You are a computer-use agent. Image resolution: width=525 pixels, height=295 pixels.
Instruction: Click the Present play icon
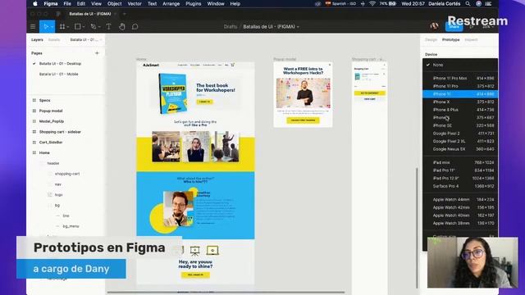coord(472,26)
